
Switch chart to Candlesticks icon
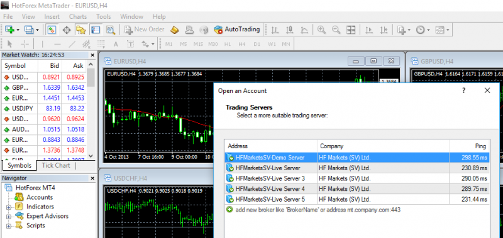(290, 30)
